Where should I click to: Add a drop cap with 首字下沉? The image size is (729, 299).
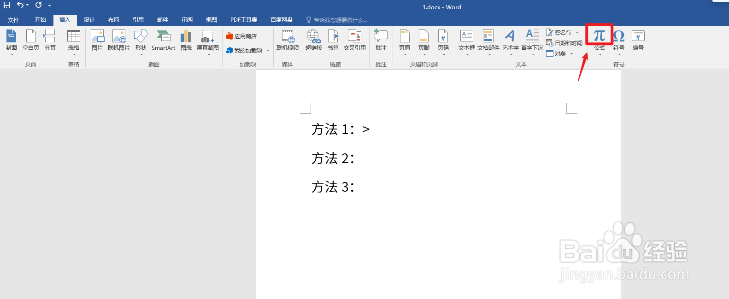532,42
